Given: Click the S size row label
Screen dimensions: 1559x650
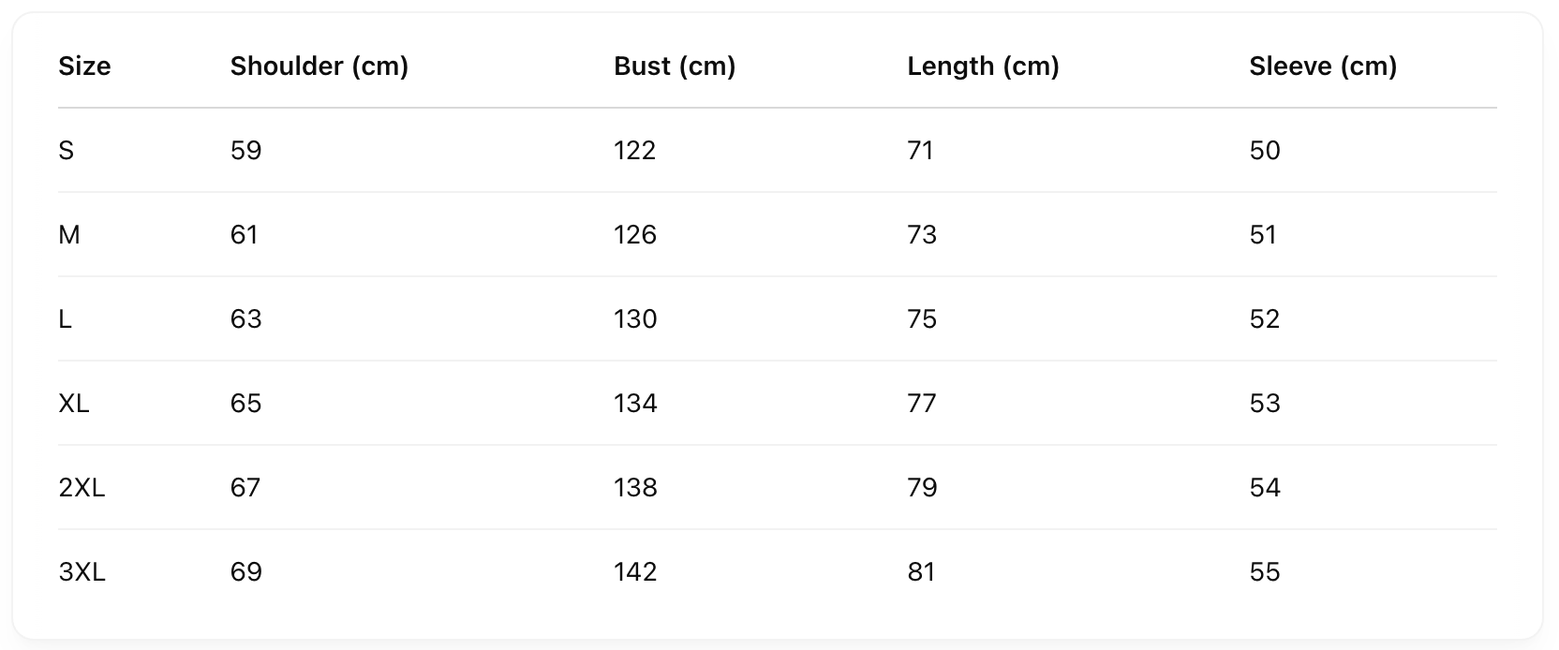Looking at the screenshot, I should [x=66, y=151].
